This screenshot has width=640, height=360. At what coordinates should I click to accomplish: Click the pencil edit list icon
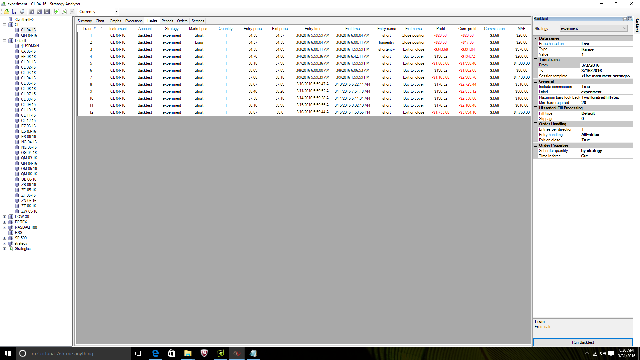[64, 12]
